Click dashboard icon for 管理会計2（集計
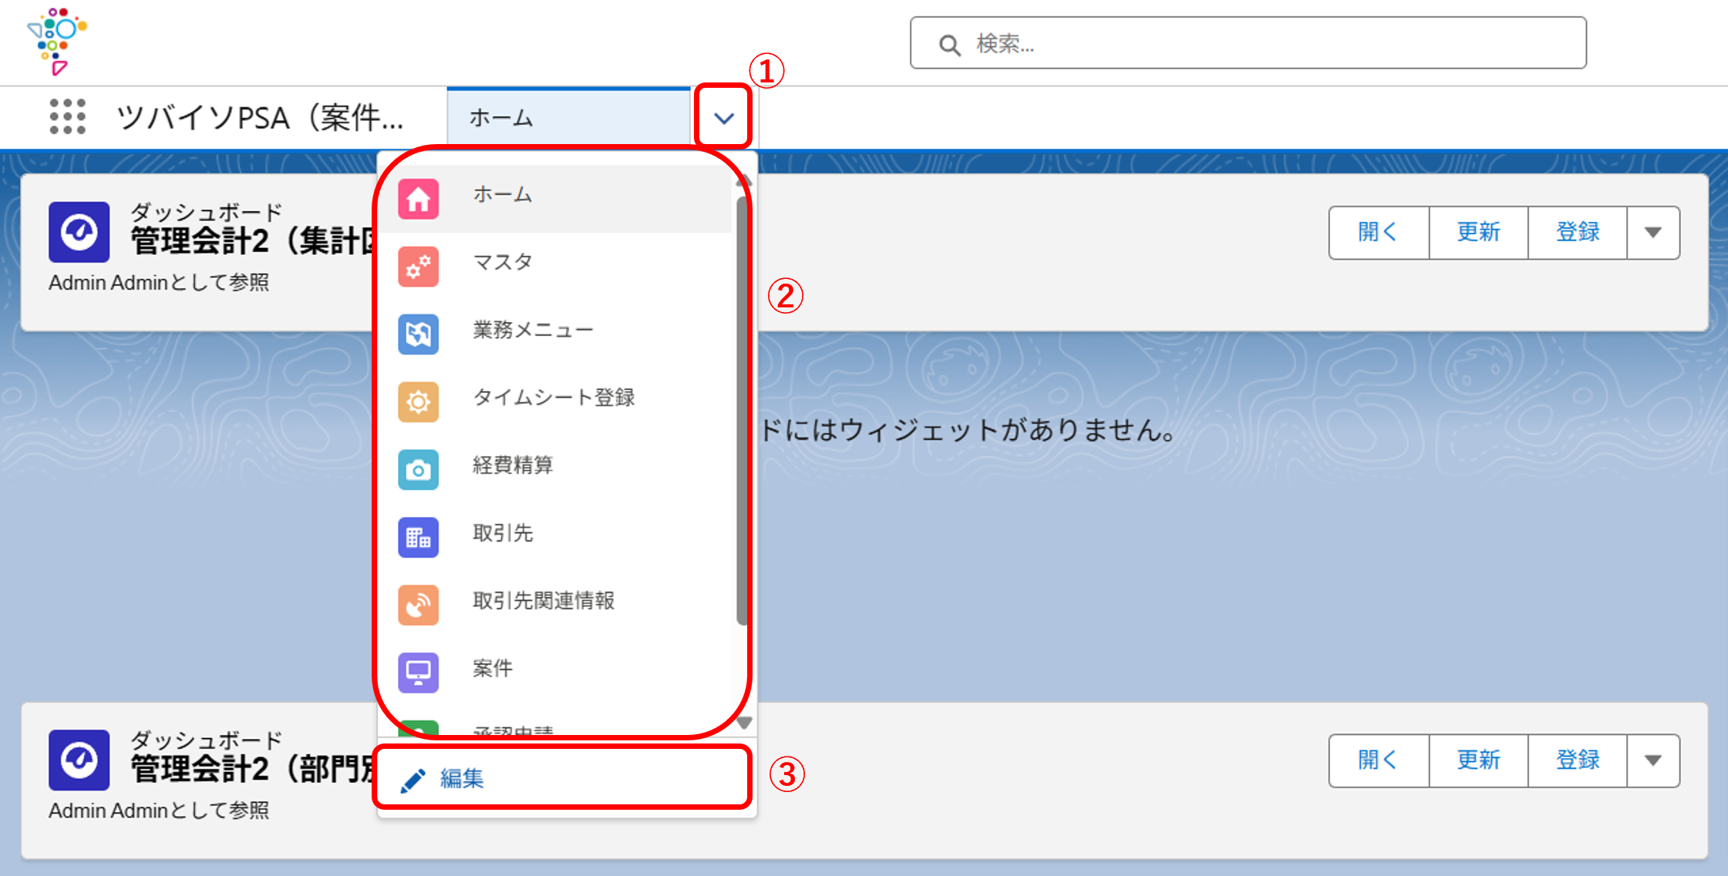The height and width of the screenshot is (876, 1728). click(79, 232)
